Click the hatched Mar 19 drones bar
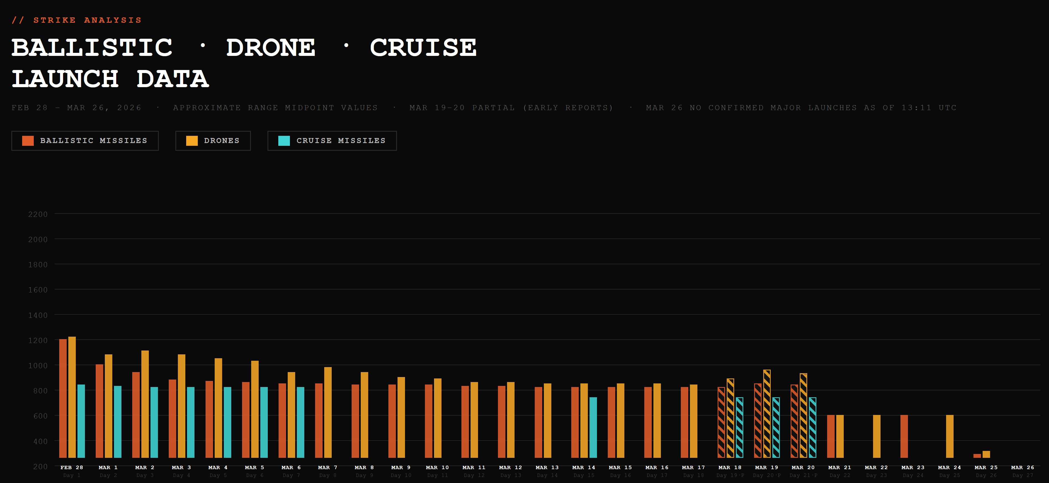Screen dimensions: 1049x483 (x=767, y=413)
